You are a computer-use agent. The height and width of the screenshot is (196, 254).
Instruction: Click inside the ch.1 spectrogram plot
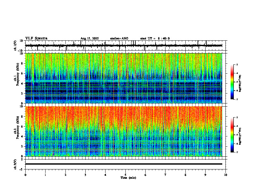[123, 78]
